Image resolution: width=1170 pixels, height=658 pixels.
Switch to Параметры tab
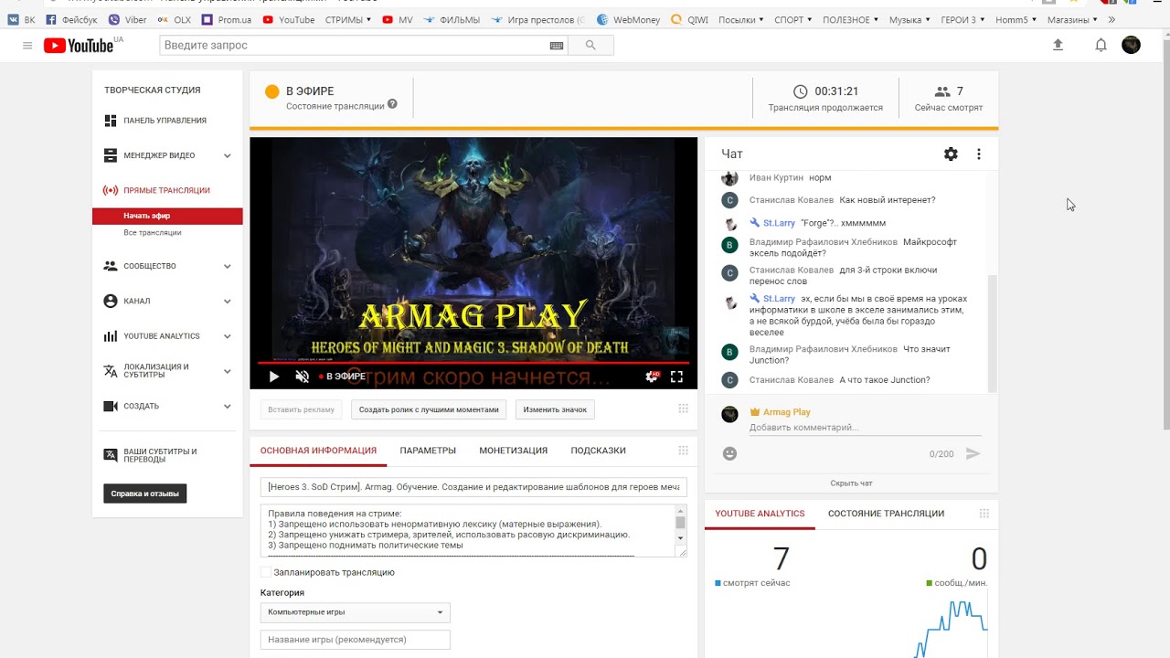[x=428, y=451]
